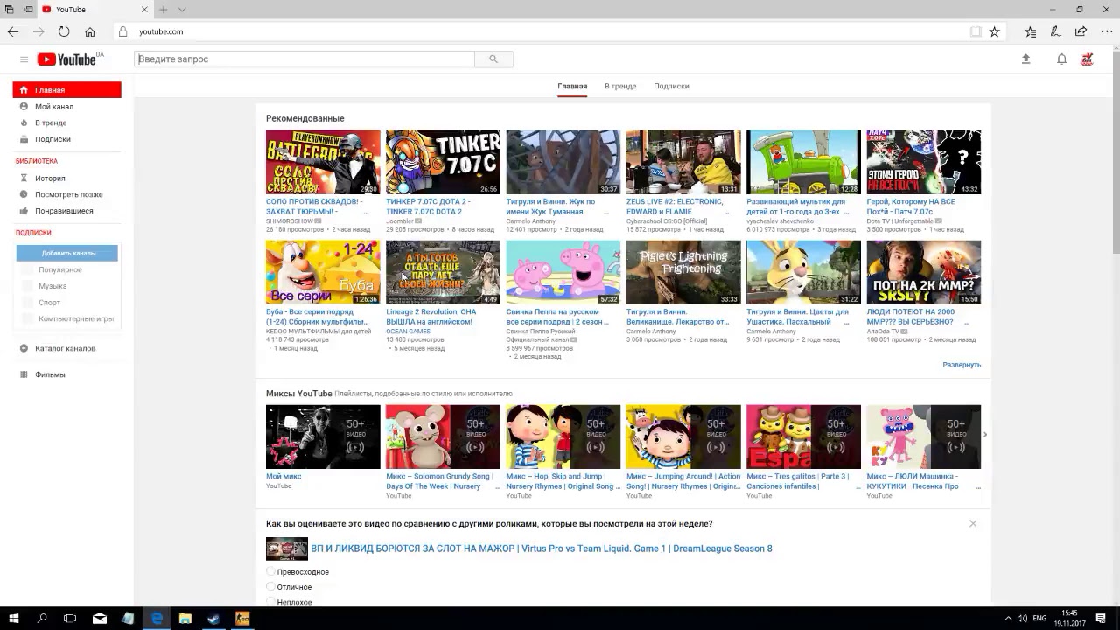Open the Edge web notes pen icon

[x=1056, y=31]
